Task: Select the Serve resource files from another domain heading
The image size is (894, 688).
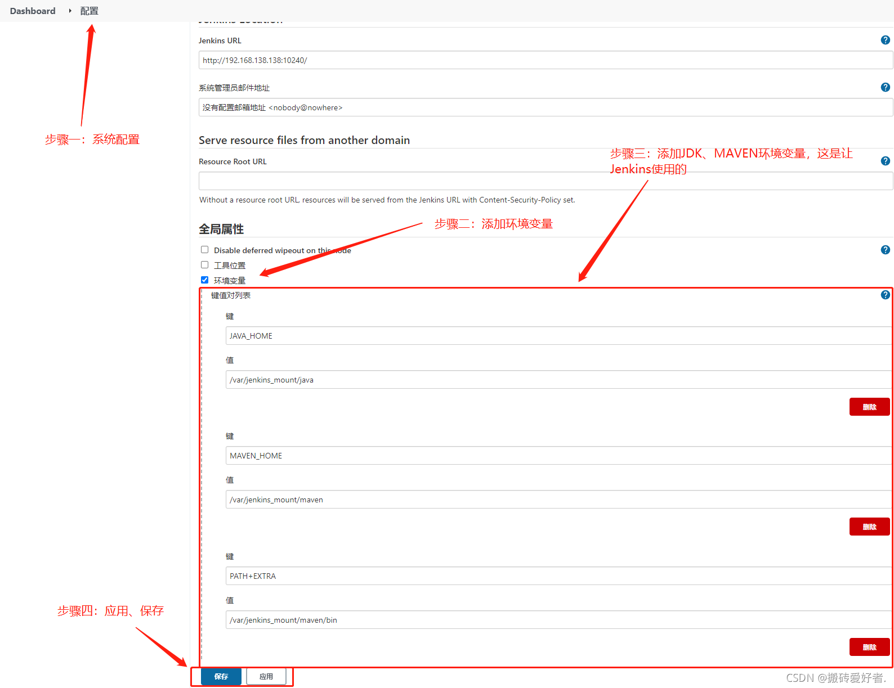Action: (x=304, y=140)
